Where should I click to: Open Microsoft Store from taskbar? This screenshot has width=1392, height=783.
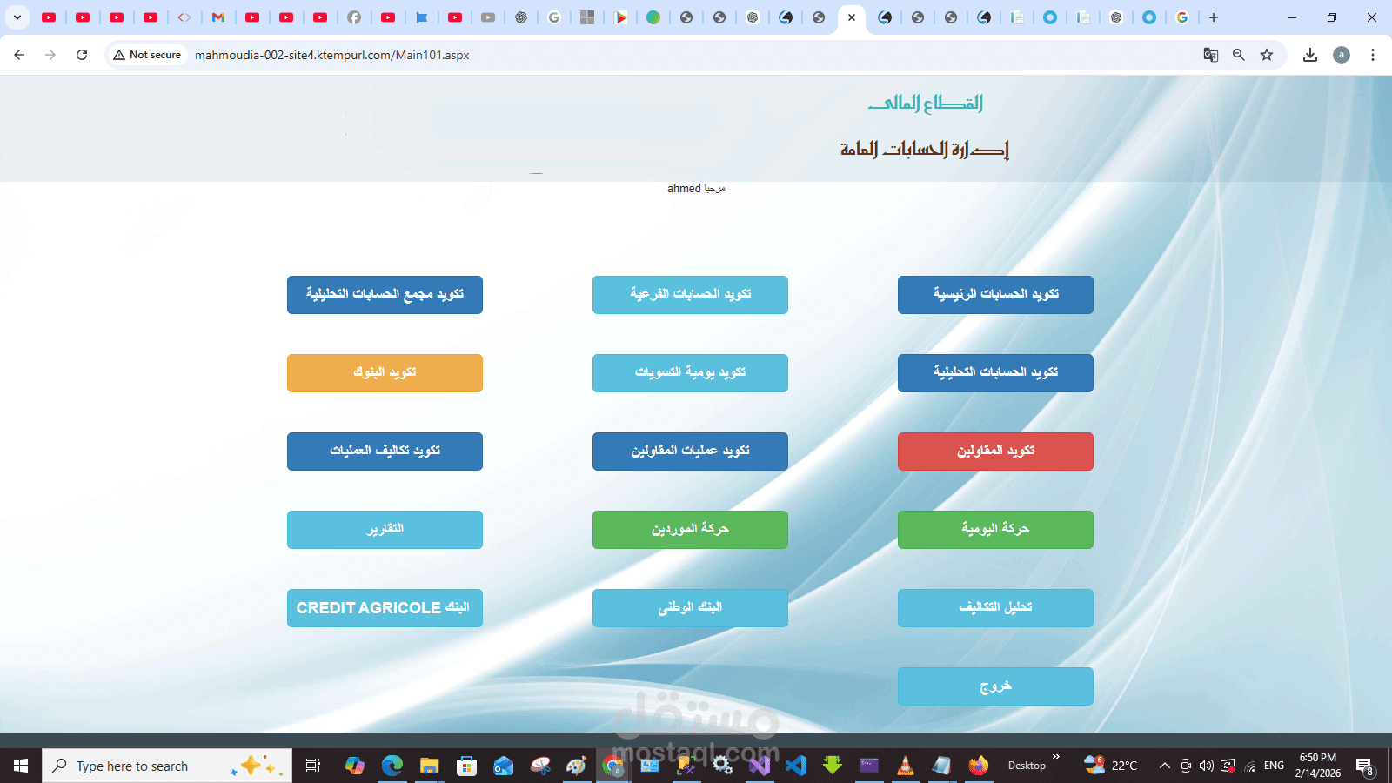coord(467,766)
